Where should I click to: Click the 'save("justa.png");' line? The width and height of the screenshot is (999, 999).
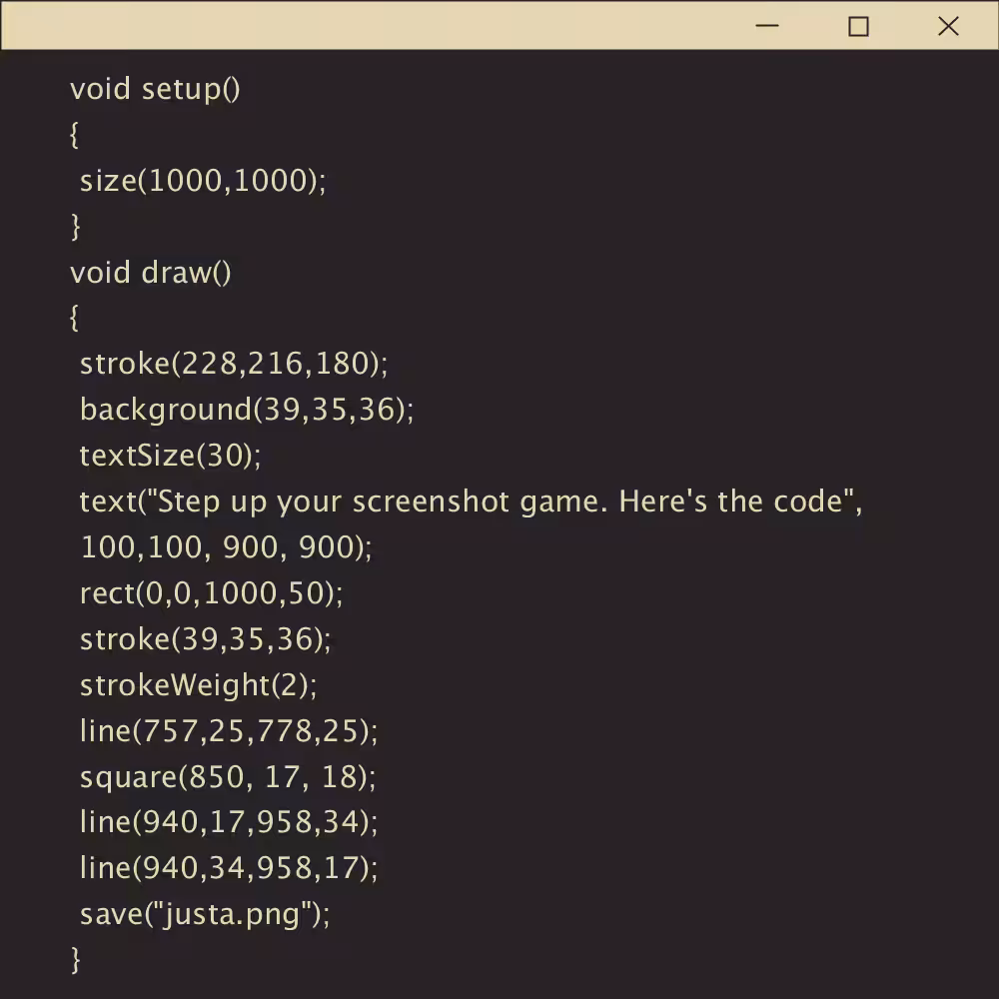coord(205,914)
